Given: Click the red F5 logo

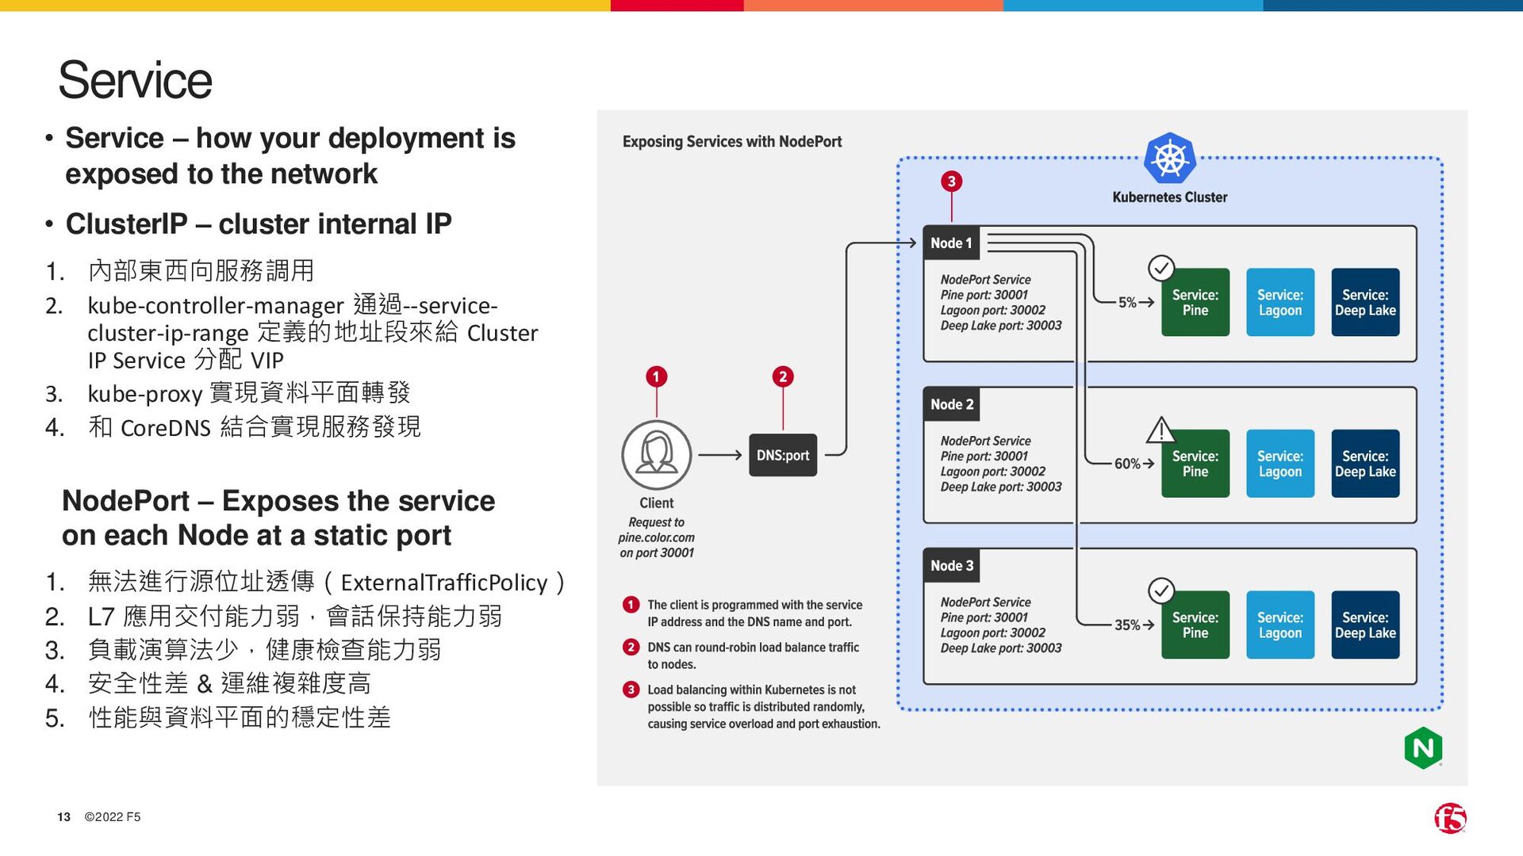Looking at the screenshot, I should (x=1449, y=818).
